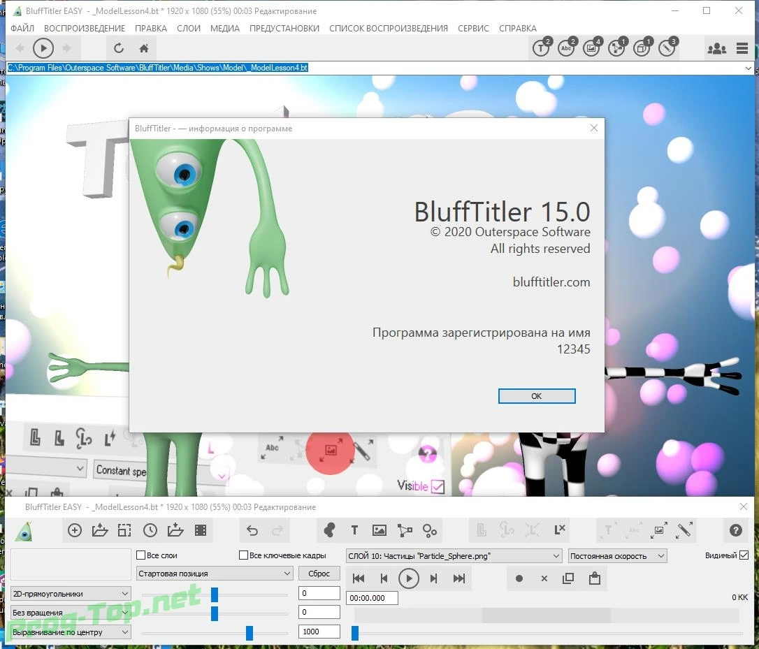Add a picture layer icon
This screenshot has width=759, height=649.
379,530
